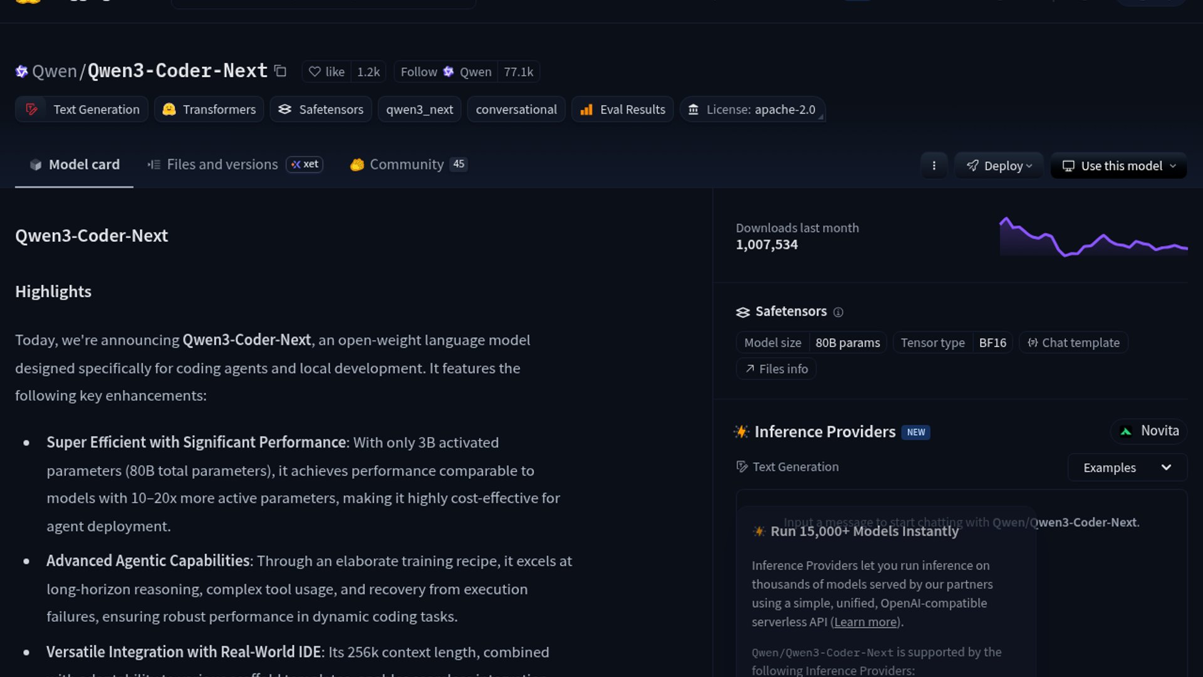Select the Novita provider badge

[x=1149, y=431]
